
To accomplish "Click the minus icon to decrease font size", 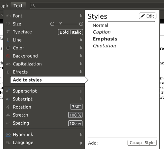I will 52,24.
